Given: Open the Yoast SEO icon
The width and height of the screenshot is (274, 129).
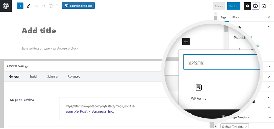Looking at the screenshot, I should (263, 6).
